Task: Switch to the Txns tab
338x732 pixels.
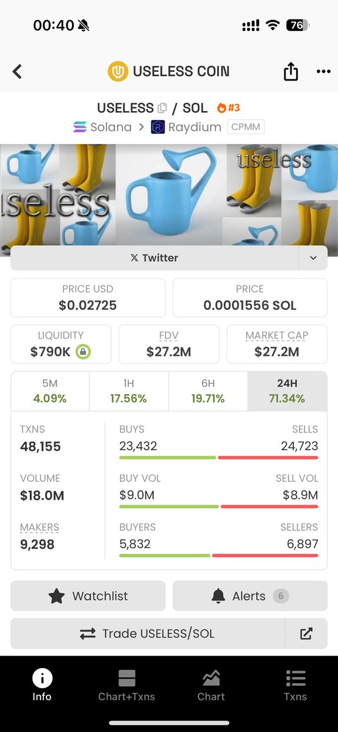Action: (x=295, y=686)
